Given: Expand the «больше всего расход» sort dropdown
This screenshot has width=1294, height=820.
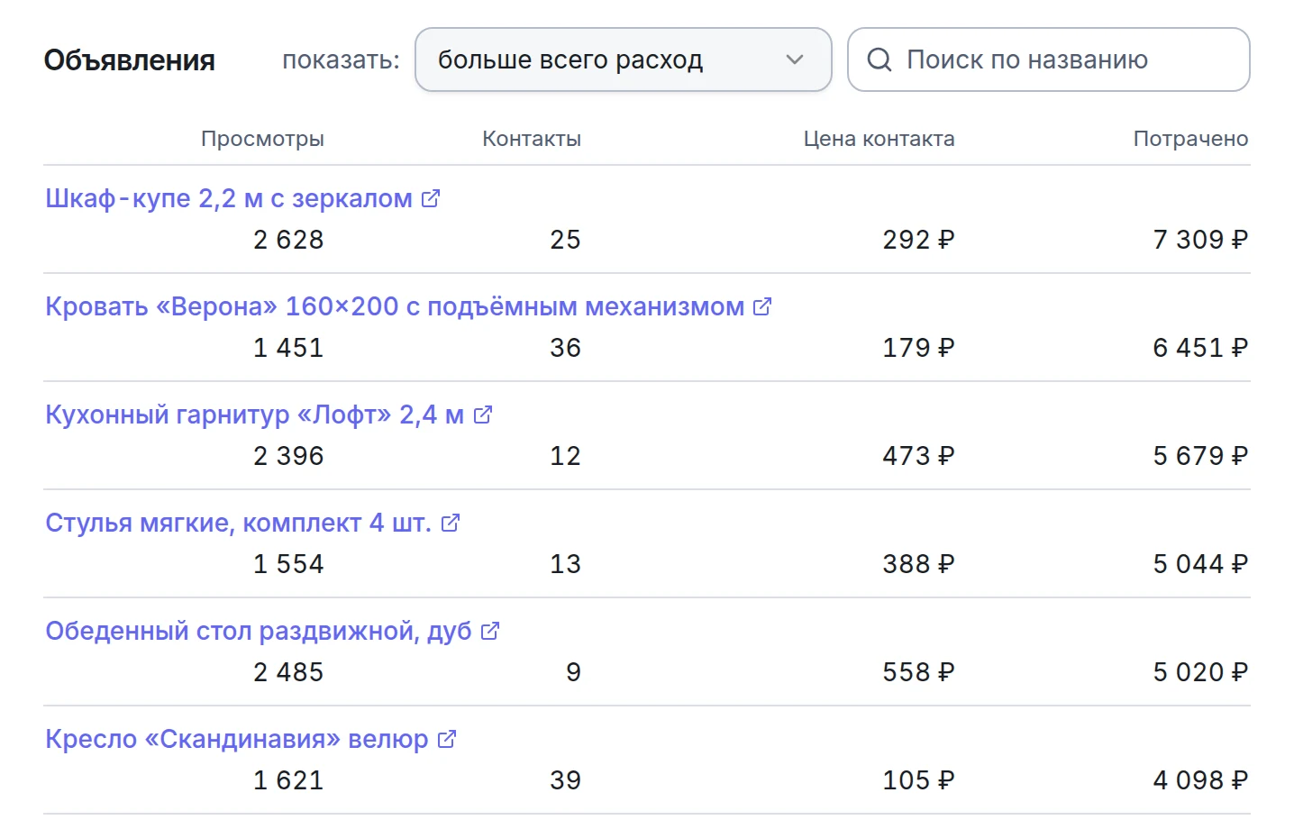Looking at the screenshot, I should coord(623,59).
